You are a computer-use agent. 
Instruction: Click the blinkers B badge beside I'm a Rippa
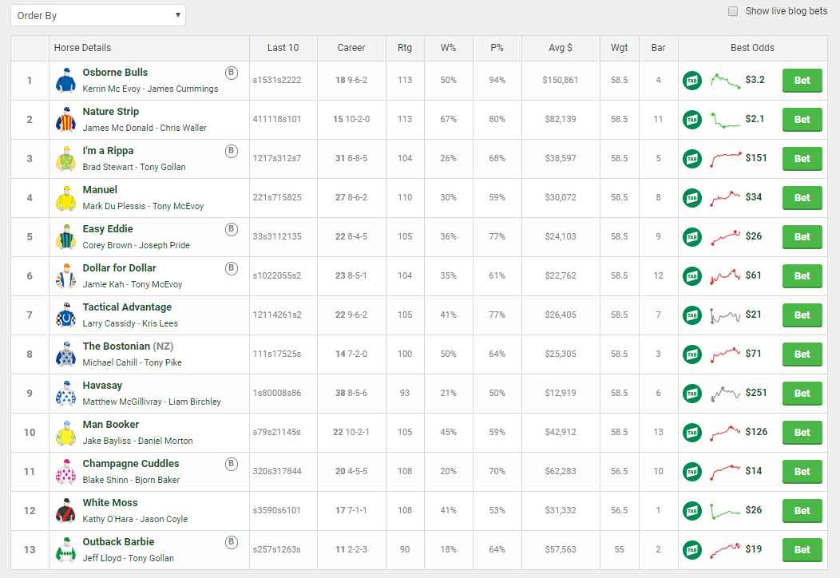coord(232,151)
